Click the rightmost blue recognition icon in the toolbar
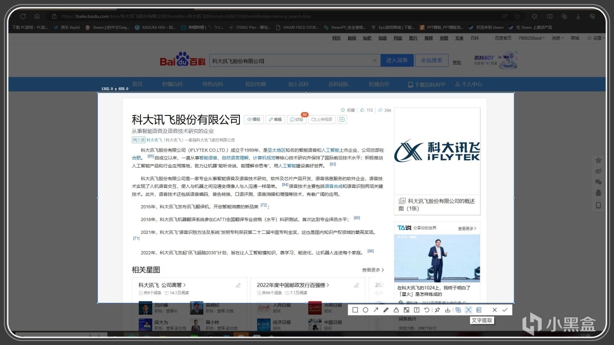 click(479, 310)
